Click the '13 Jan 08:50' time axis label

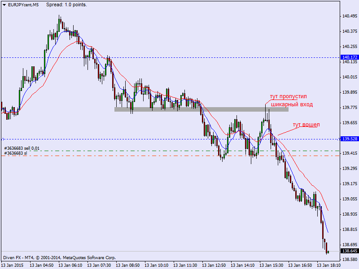(127, 265)
